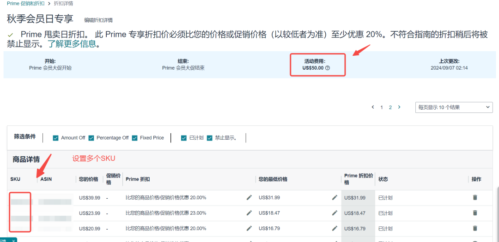Image resolution: width=499 pixels, height=242 pixels.
Task: Click the ASIN column header
Action: [46, 179]
